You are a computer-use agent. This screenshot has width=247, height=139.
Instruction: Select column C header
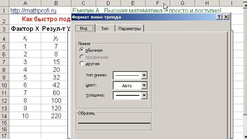click(83, 3)
